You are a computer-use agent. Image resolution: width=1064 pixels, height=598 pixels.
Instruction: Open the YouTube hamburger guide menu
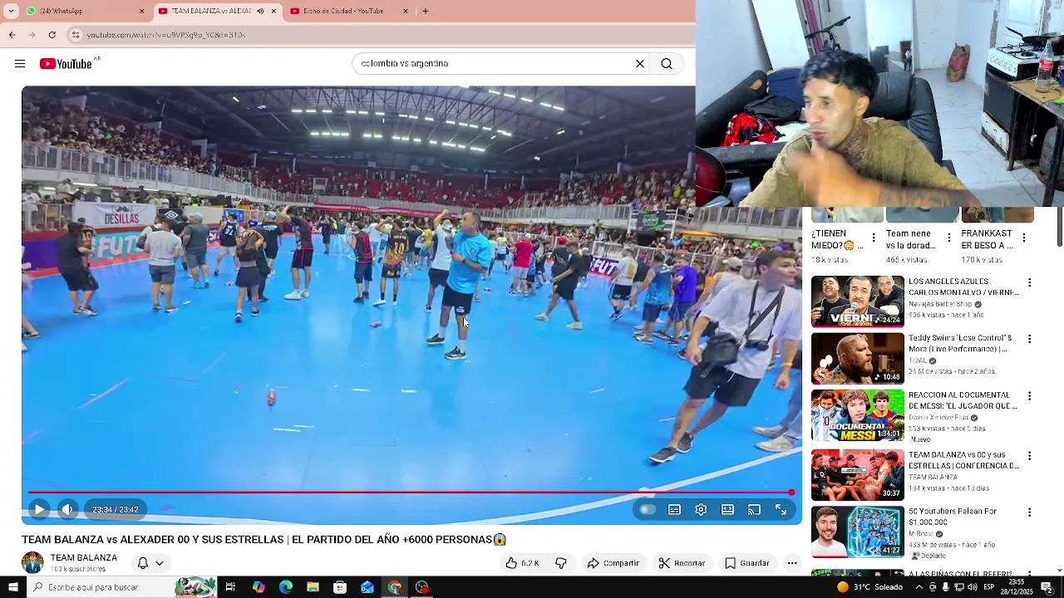coord(20,64)
